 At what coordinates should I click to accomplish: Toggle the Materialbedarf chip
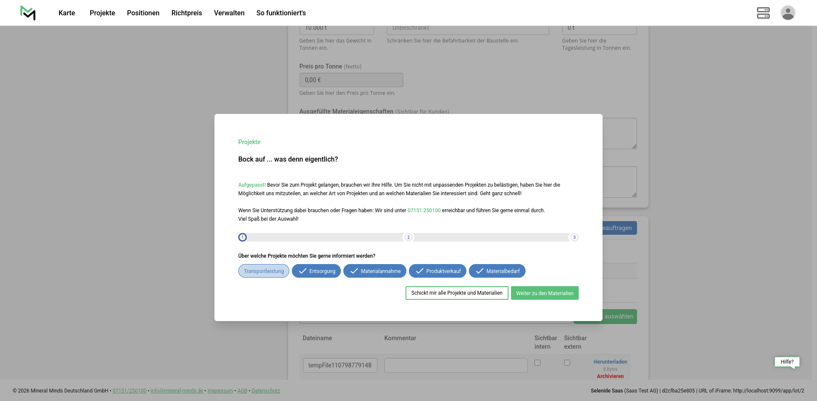tap(497, 271)
